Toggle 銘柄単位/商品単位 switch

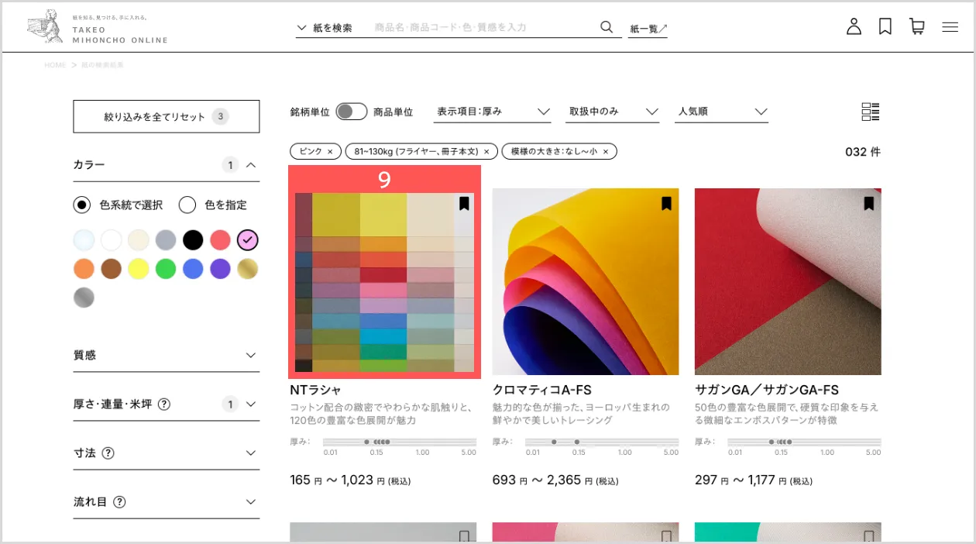351,112
